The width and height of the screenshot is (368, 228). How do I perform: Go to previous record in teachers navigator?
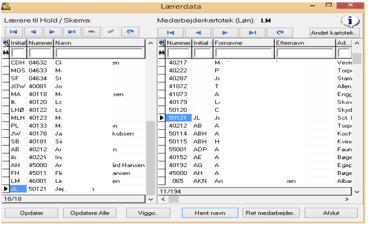click(x=33, y=32)
